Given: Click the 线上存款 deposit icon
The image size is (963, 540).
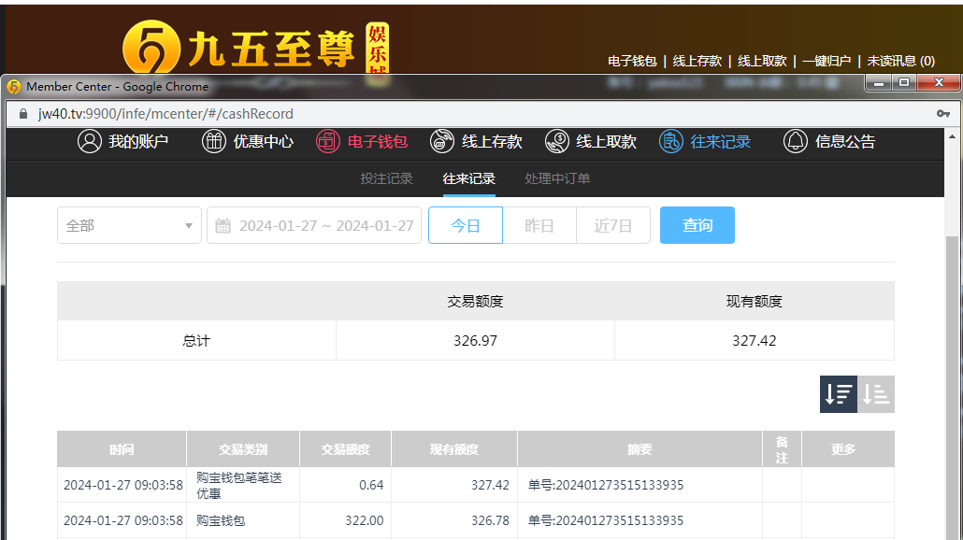Looking at the screenshot, I should 442,142.
